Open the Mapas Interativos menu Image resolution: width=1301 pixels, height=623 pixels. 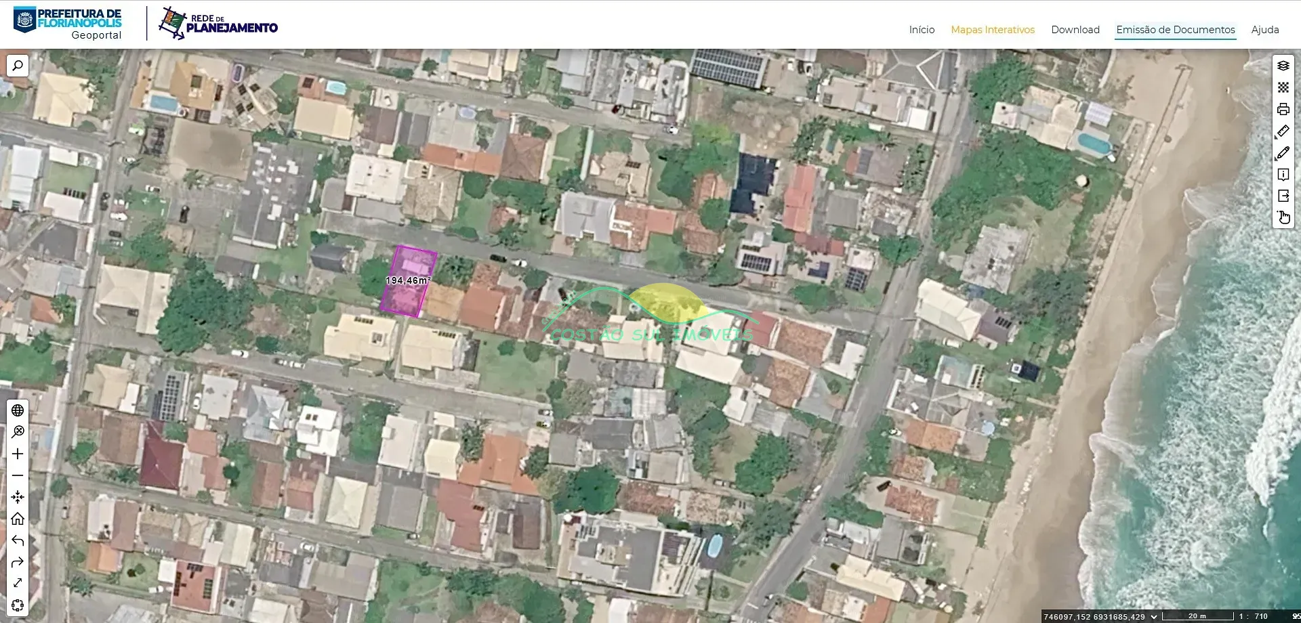tap(993, 30)
